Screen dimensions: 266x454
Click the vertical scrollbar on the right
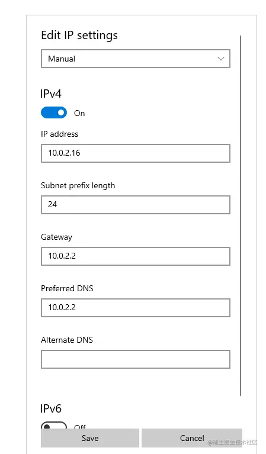point(241,215)
